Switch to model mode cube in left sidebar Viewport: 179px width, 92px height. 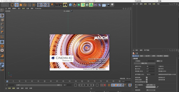(x=2, y=15)
